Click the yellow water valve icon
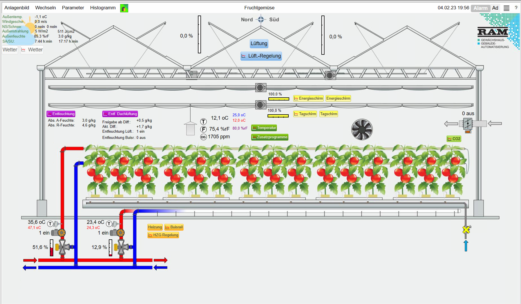Image resolution: width=521 pixels, height=304 pixels. point(466,229)
